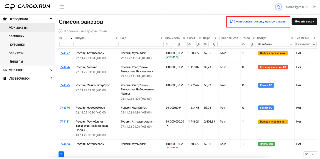Click the Новый заказ button
The width and height of the screenshot is (320, 159).
click(304, 21)
